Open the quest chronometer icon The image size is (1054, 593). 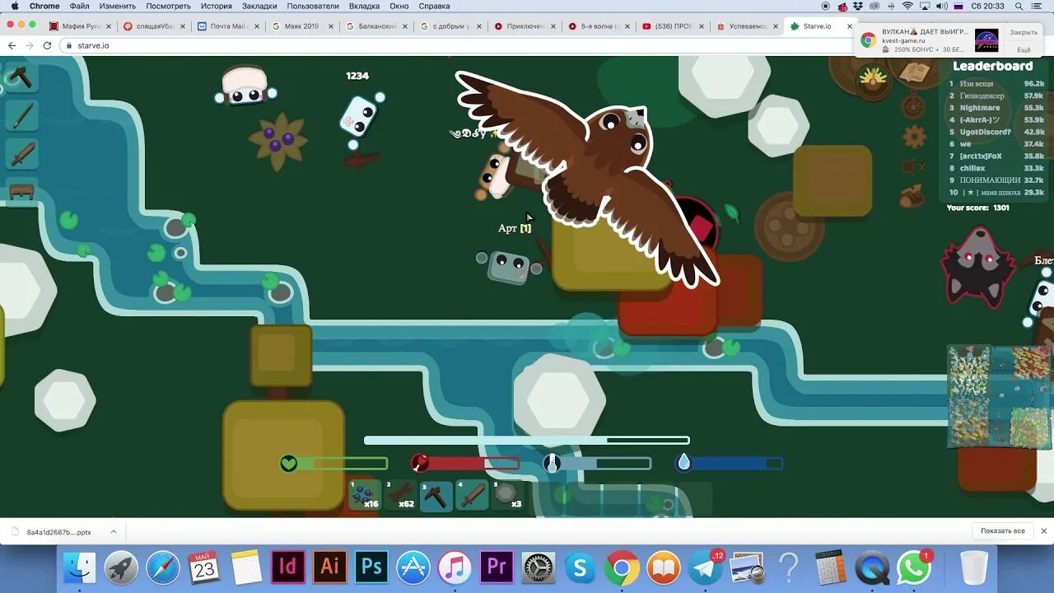coord(913,106)
